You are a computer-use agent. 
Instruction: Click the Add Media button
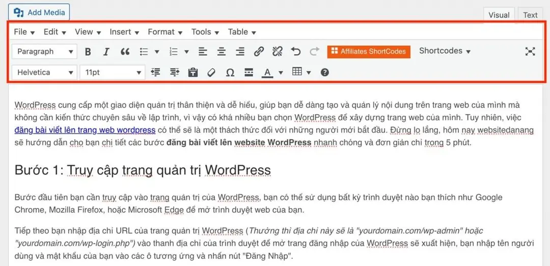tap(40, 12)
